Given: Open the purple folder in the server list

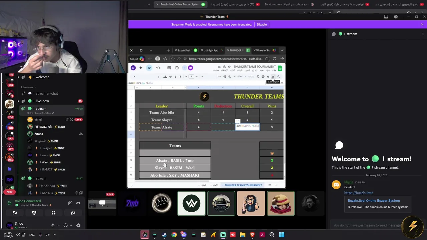Looking at the screenshot, I should click(9, 169).
